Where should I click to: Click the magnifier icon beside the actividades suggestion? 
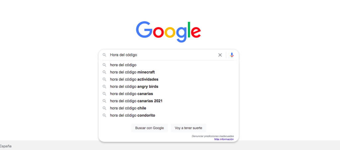pyautogui.click(x=104, y=79)
